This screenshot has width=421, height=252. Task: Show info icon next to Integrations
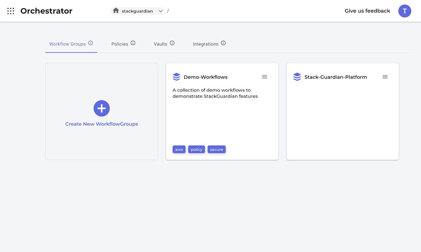click(x=223, y=43)
